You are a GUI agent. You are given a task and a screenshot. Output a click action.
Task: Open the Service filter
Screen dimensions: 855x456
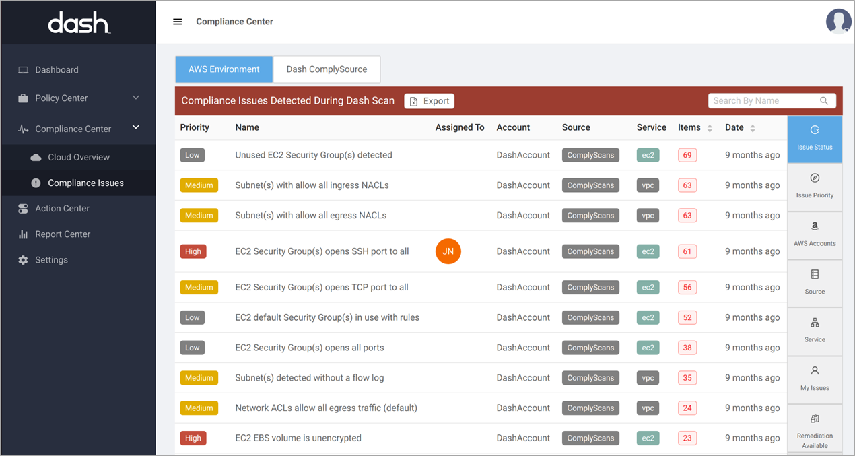pos(815,332)
